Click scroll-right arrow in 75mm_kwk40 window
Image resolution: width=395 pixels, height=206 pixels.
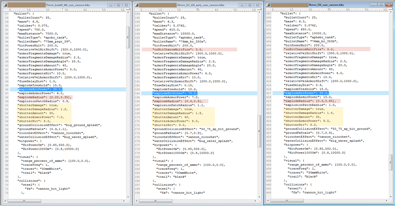(124, 201)
